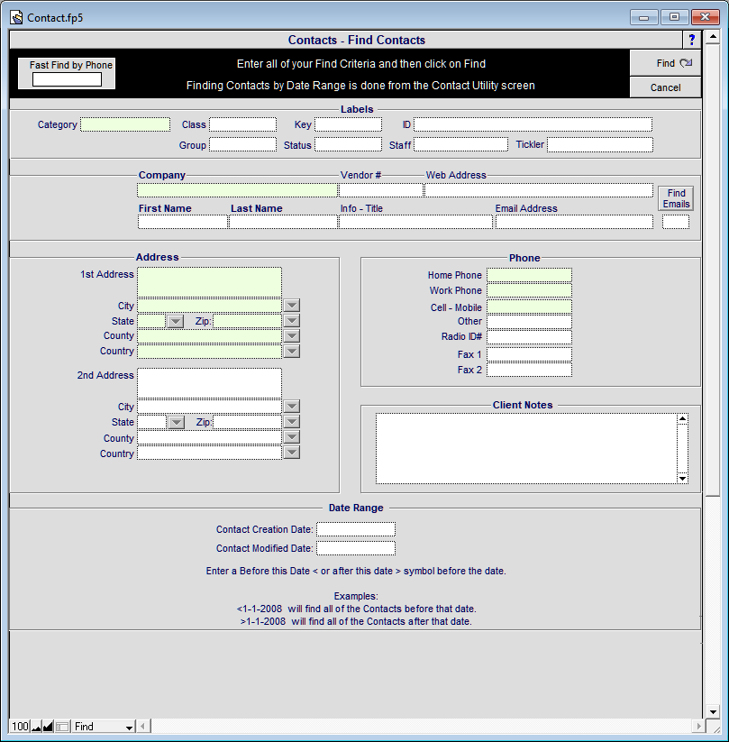Click the horizontal scroll right arrow
Image resolution: width=729 pixels, height=742 pixels.
click(x=698, y=726)
